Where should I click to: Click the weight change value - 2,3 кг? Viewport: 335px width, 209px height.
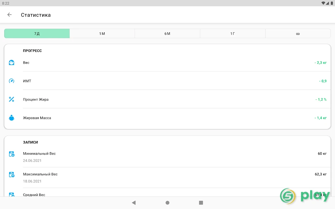321,62
